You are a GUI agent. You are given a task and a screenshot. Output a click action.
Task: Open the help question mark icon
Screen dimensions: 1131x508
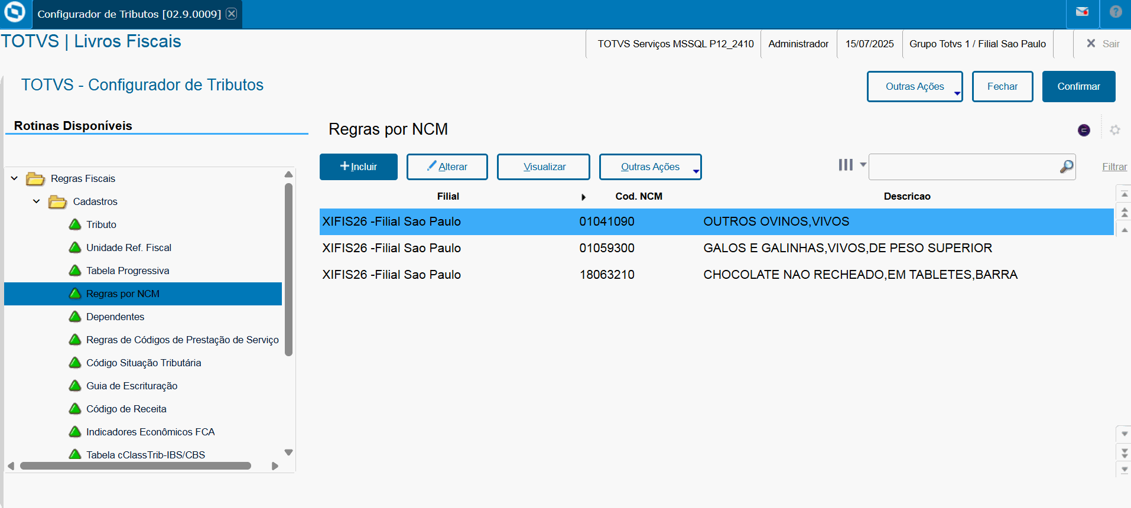(1116, 12)
